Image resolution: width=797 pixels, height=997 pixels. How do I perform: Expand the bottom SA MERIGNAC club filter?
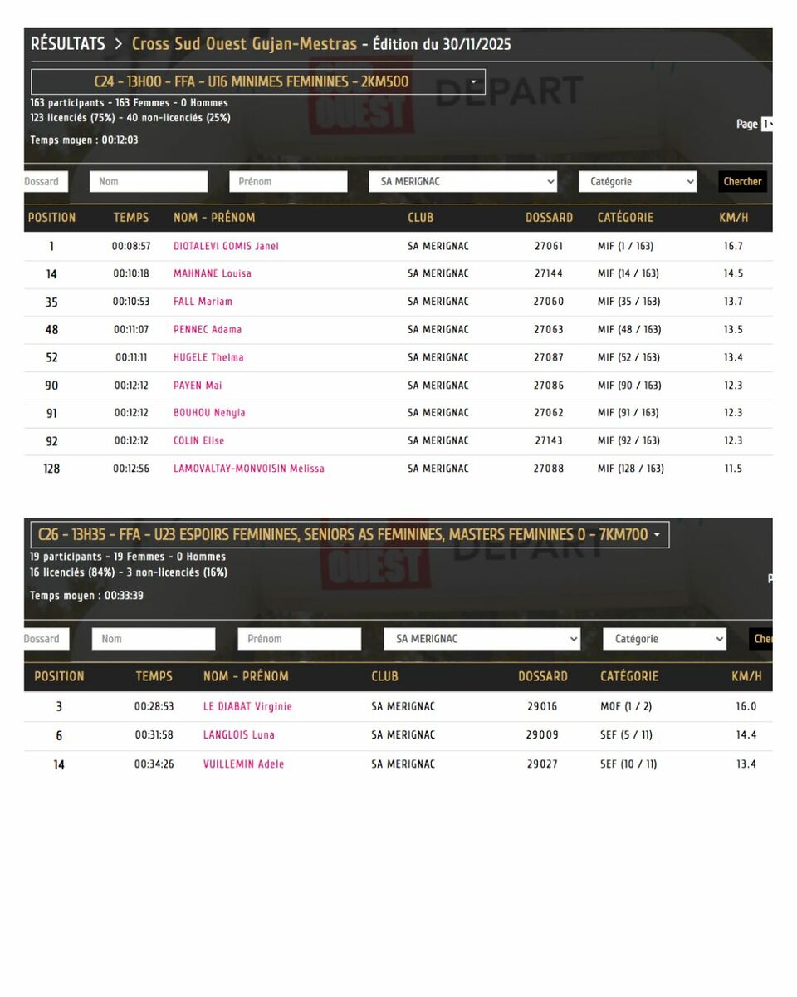[x=482, y=639]
